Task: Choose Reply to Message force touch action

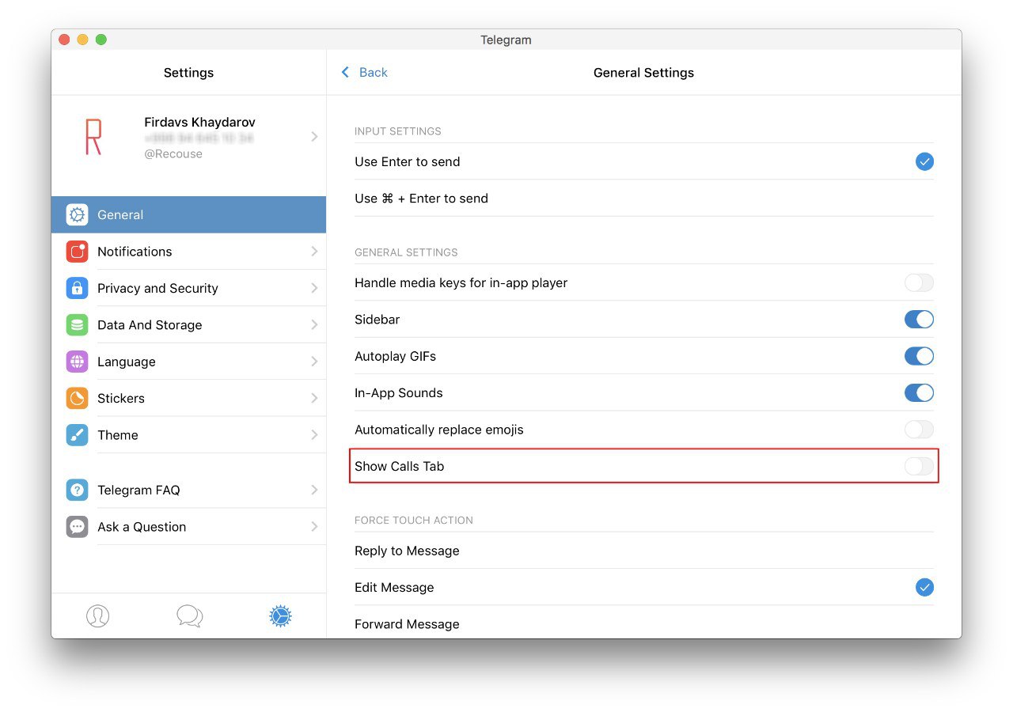Action: point(644,551)
